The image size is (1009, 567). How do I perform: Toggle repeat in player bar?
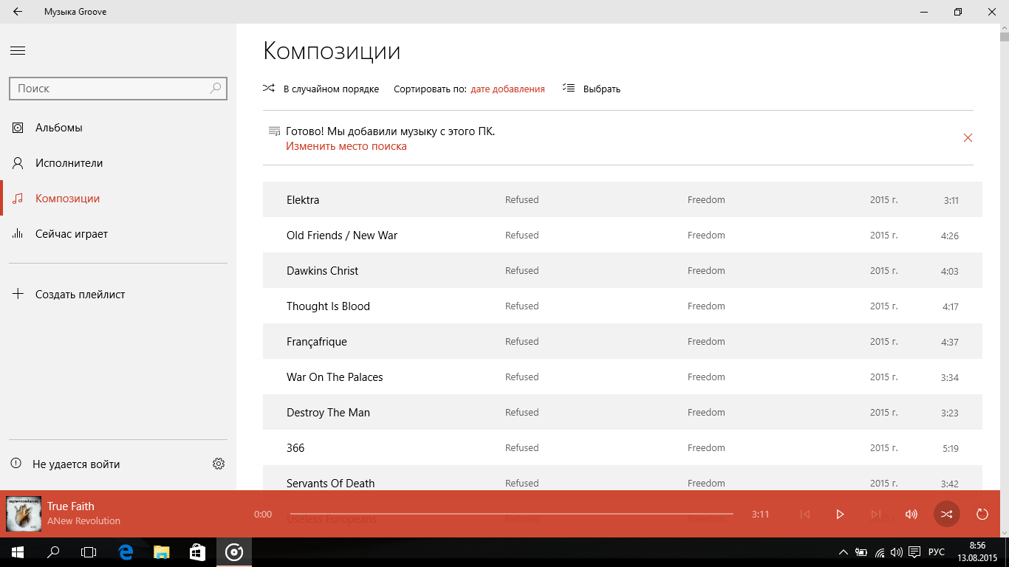click(982, 514)
